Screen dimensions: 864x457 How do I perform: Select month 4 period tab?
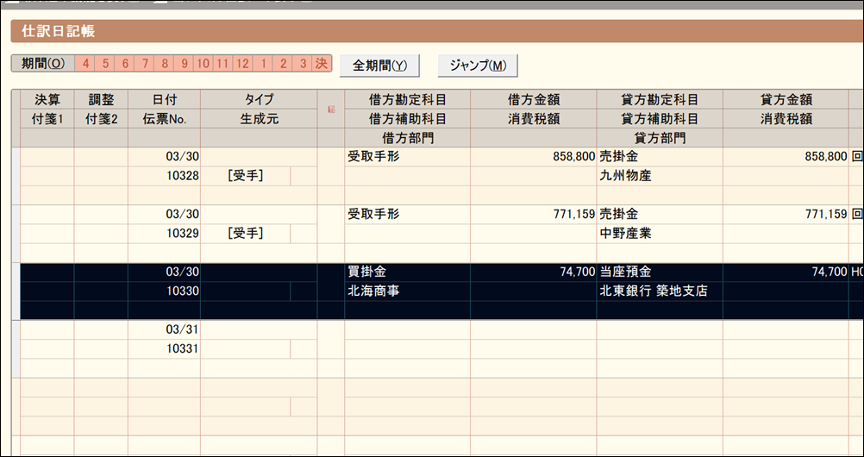tap(85, 64)
